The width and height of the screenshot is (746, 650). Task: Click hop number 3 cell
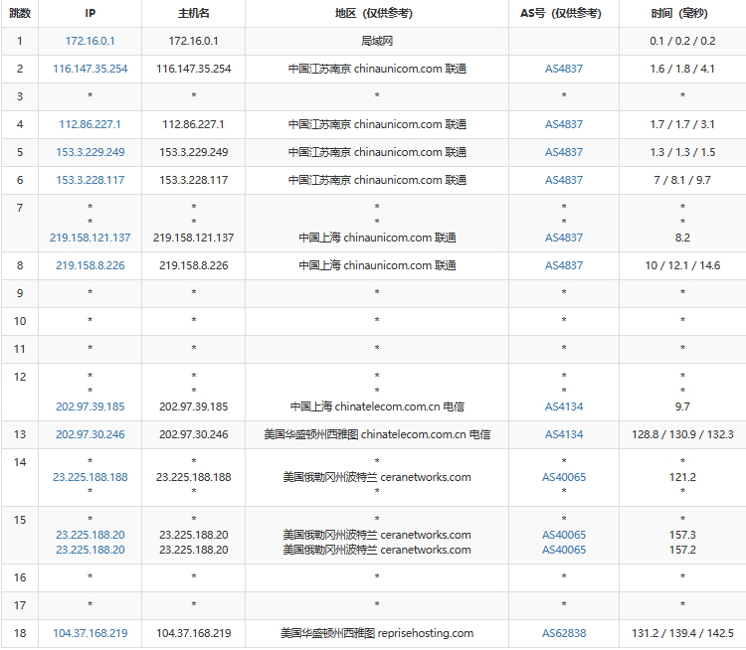pos(20,96)
